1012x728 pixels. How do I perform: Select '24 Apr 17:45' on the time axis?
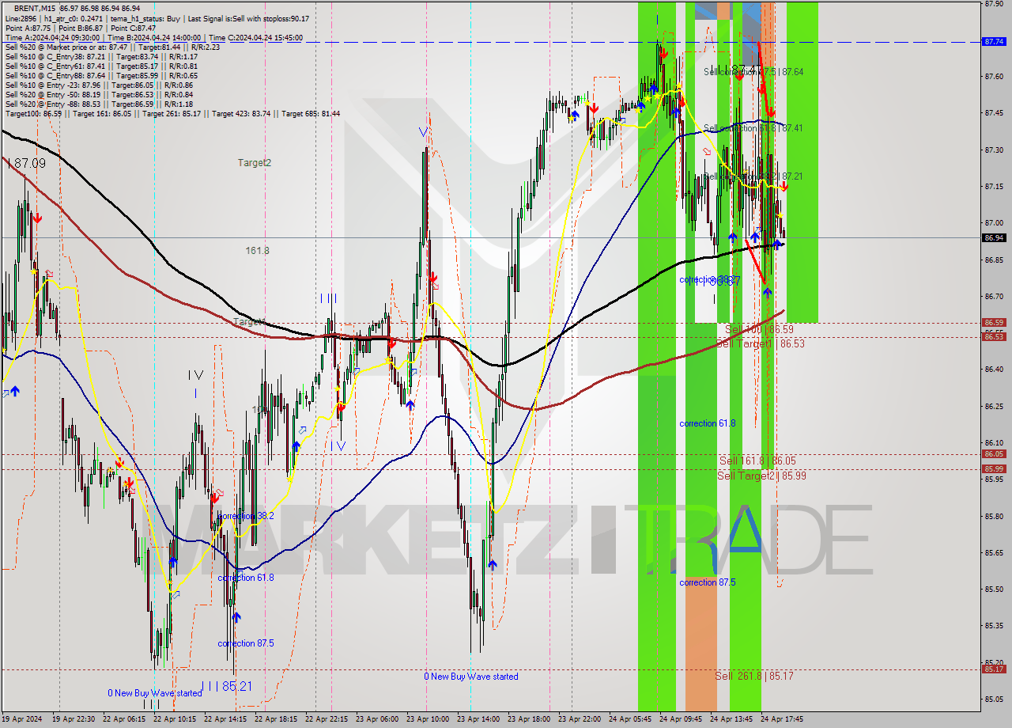[783, 719]
